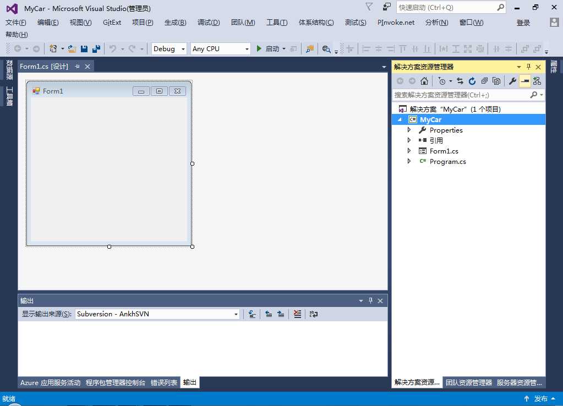Click the Clear All output icon

point(297,314)
